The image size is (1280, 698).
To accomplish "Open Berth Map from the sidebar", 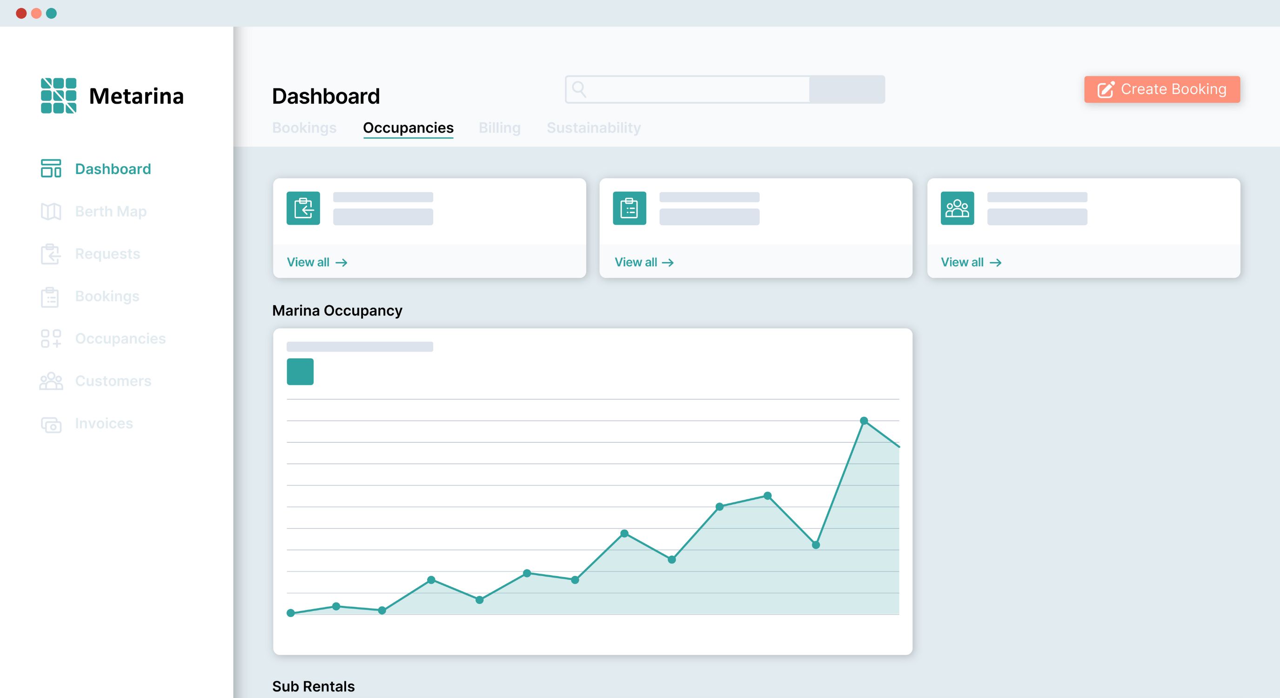I will point(111,211).
